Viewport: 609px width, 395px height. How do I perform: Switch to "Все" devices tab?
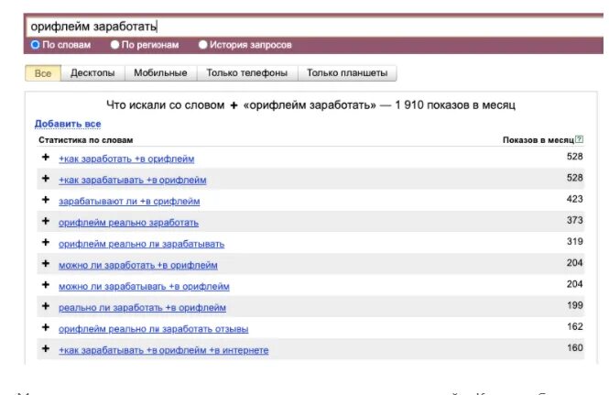coord(43,73)
